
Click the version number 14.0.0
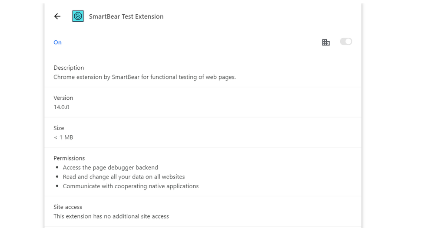point(61,107)
